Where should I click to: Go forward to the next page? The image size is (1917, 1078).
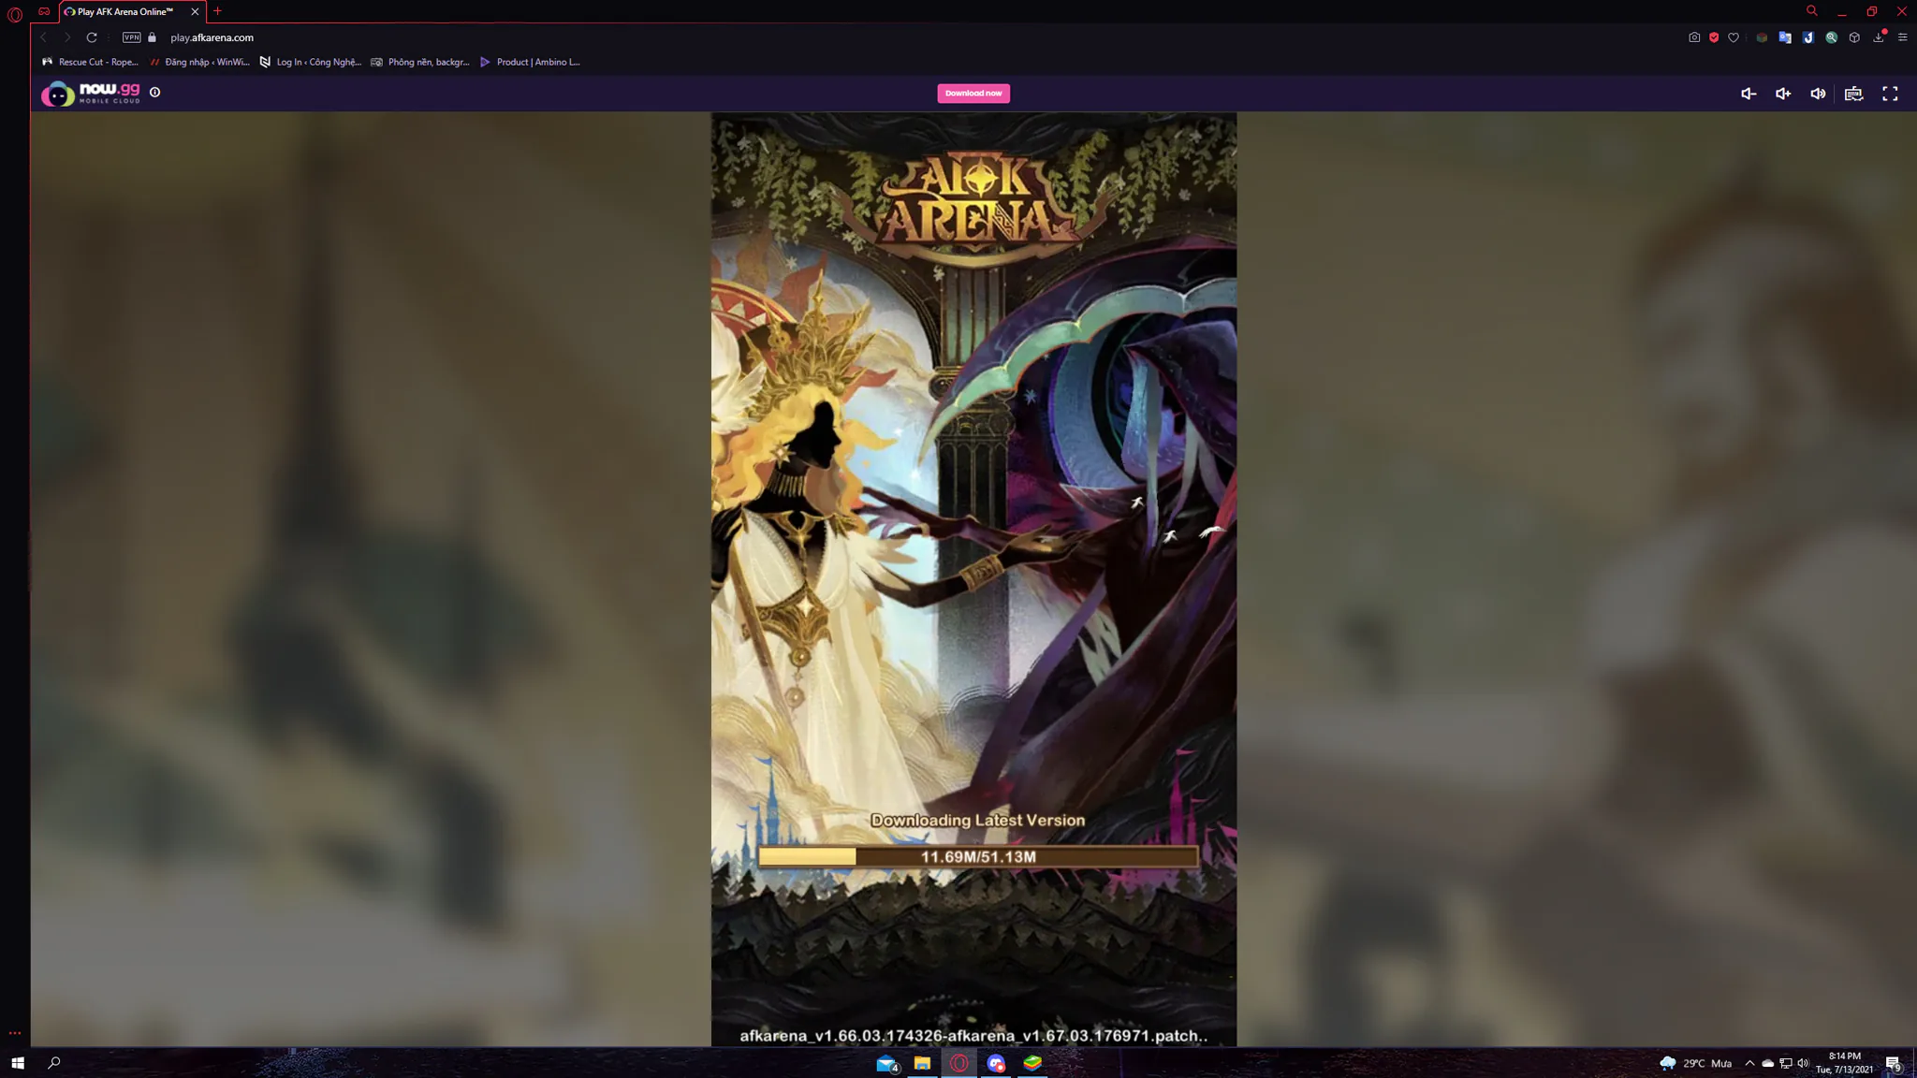tap(67, 37)
